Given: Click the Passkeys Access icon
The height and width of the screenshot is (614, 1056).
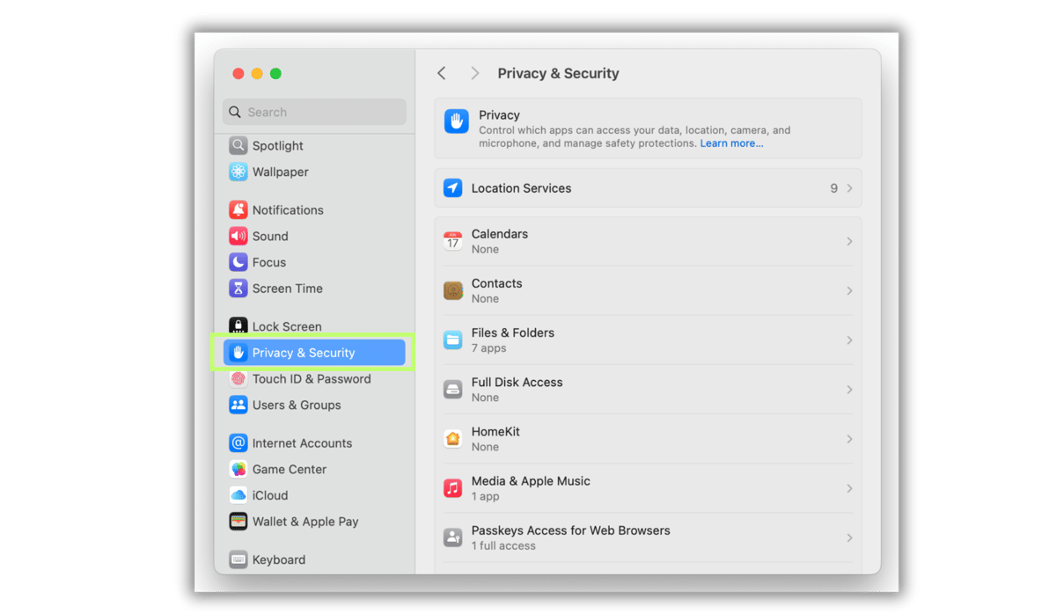Looking at the screenshot, I should point(453,537).
